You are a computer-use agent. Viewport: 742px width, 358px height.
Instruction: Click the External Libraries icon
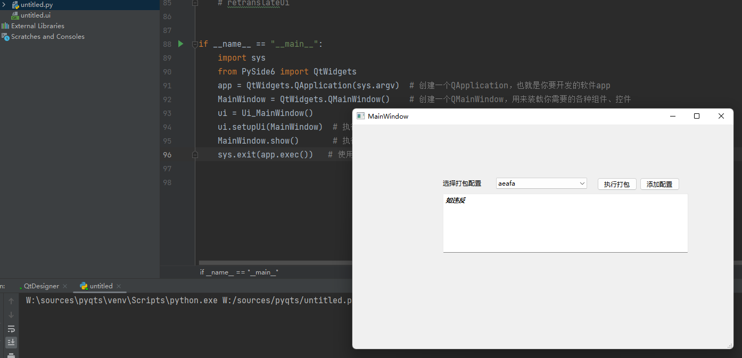point(5,26)
